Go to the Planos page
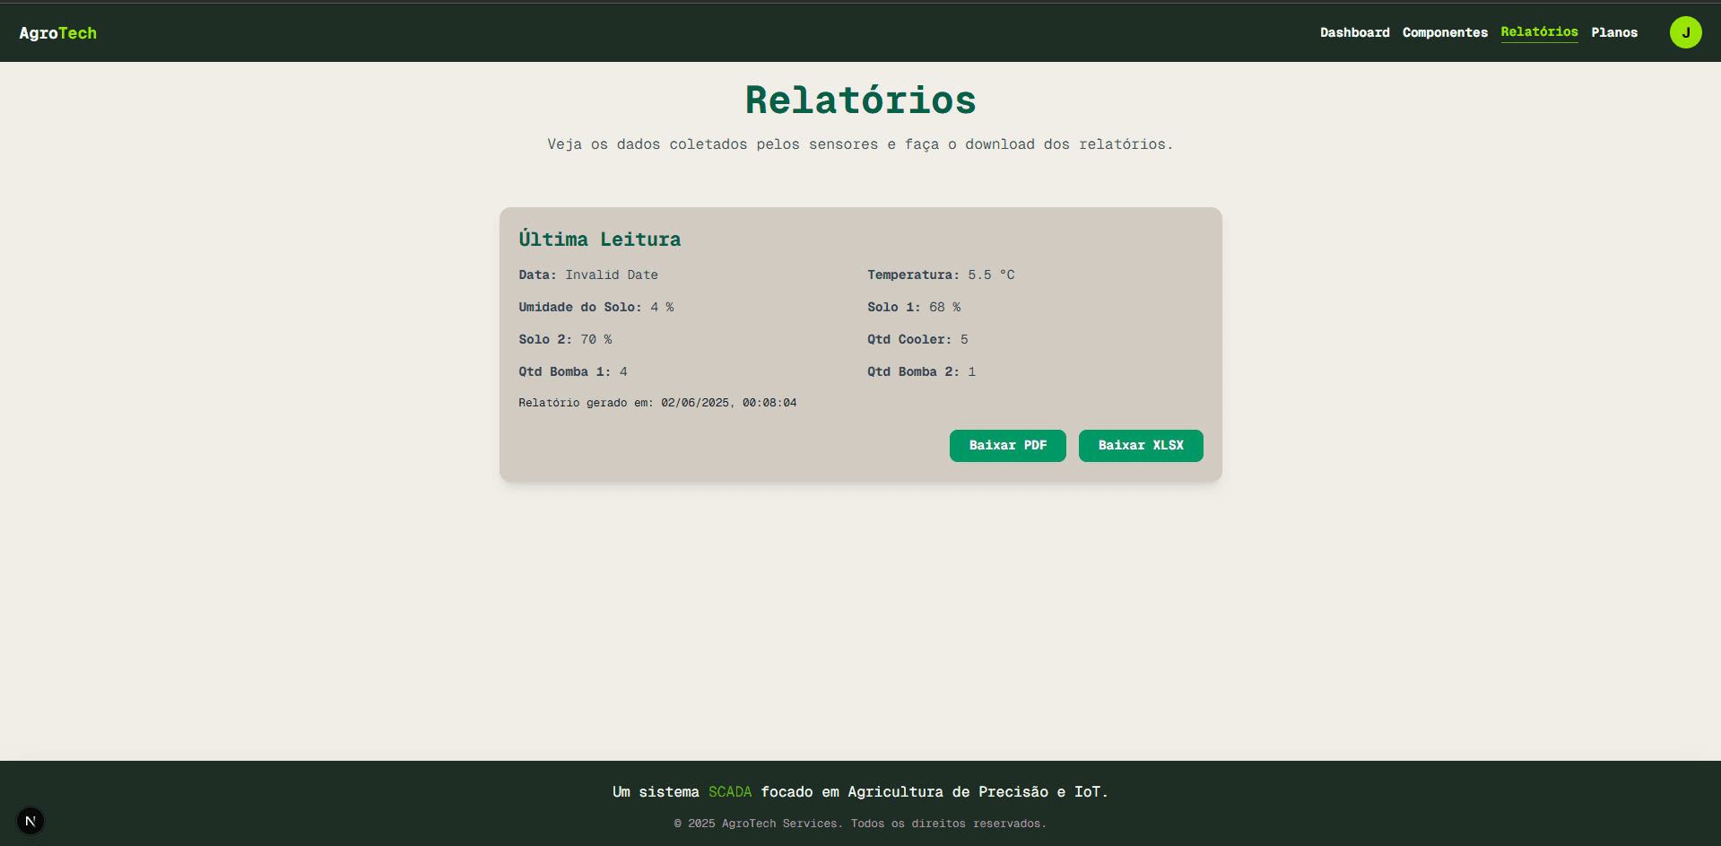The width and height of the screenshot is (1721, 846). click(x=1613, y=32)
